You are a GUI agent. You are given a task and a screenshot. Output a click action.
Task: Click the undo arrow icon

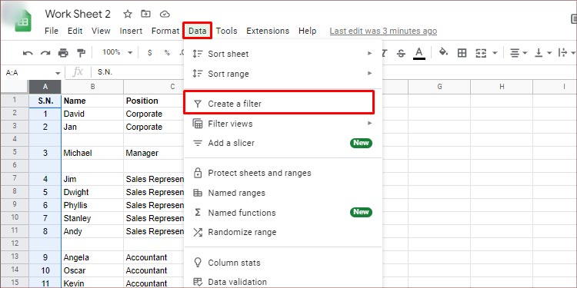(x=28, y=53)
